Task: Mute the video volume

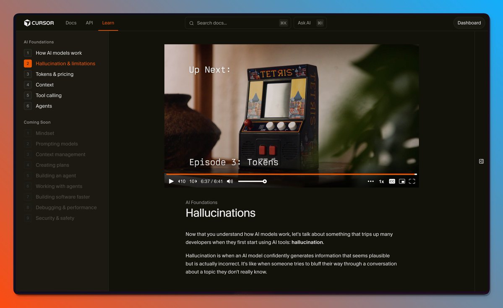Action: click(230, 181)
